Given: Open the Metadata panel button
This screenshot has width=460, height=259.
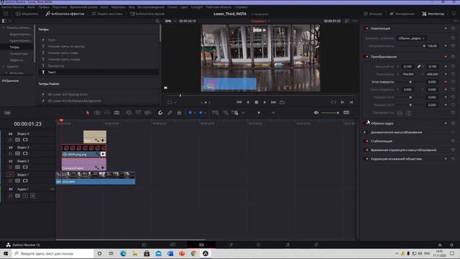Looking at the screenshot, I should point(402,14).
